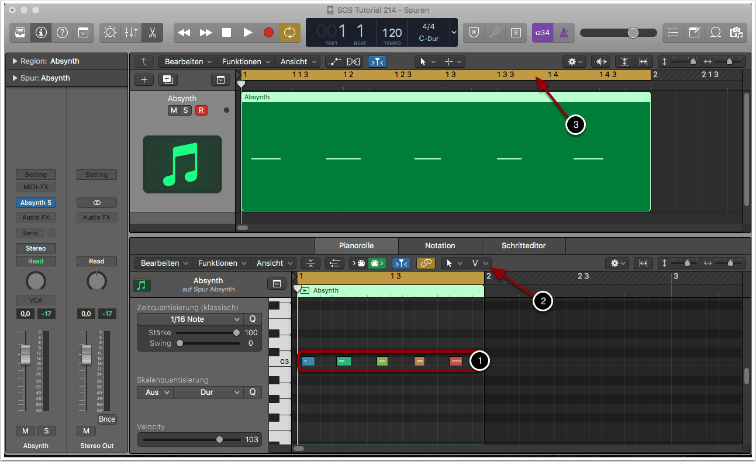
Task: Click the metronome icon
Action: coord(564,33)
